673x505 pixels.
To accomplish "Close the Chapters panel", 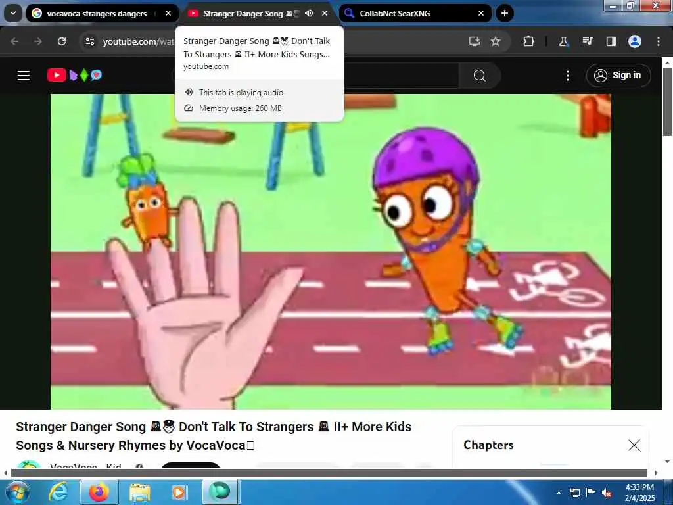I will [x=634, y=445].
